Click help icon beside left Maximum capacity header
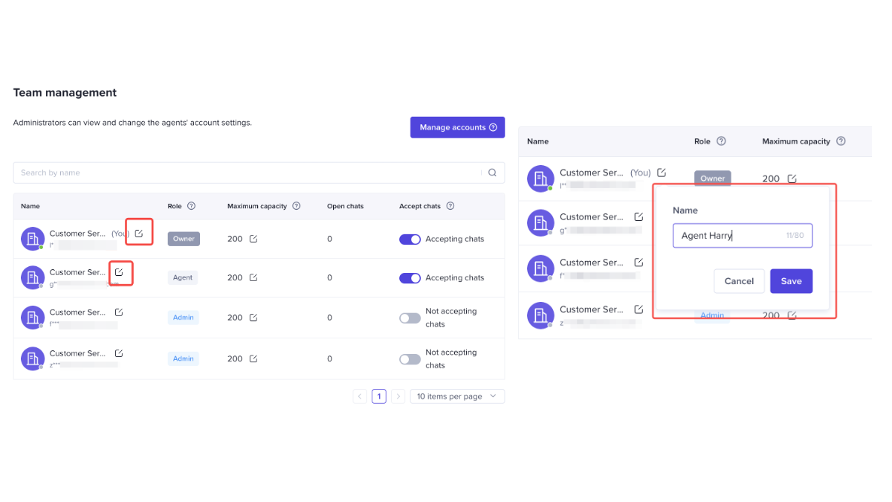This screenshot has width=892, height=502. [297, 206]
